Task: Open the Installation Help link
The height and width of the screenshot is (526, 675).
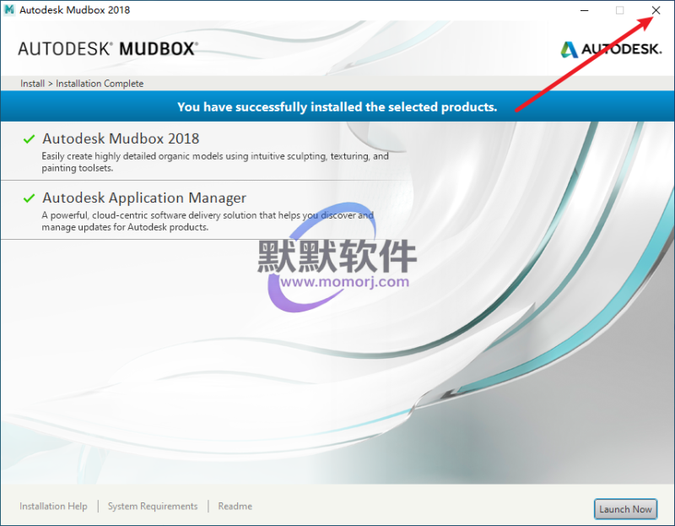Action: (x=53, y=507)
